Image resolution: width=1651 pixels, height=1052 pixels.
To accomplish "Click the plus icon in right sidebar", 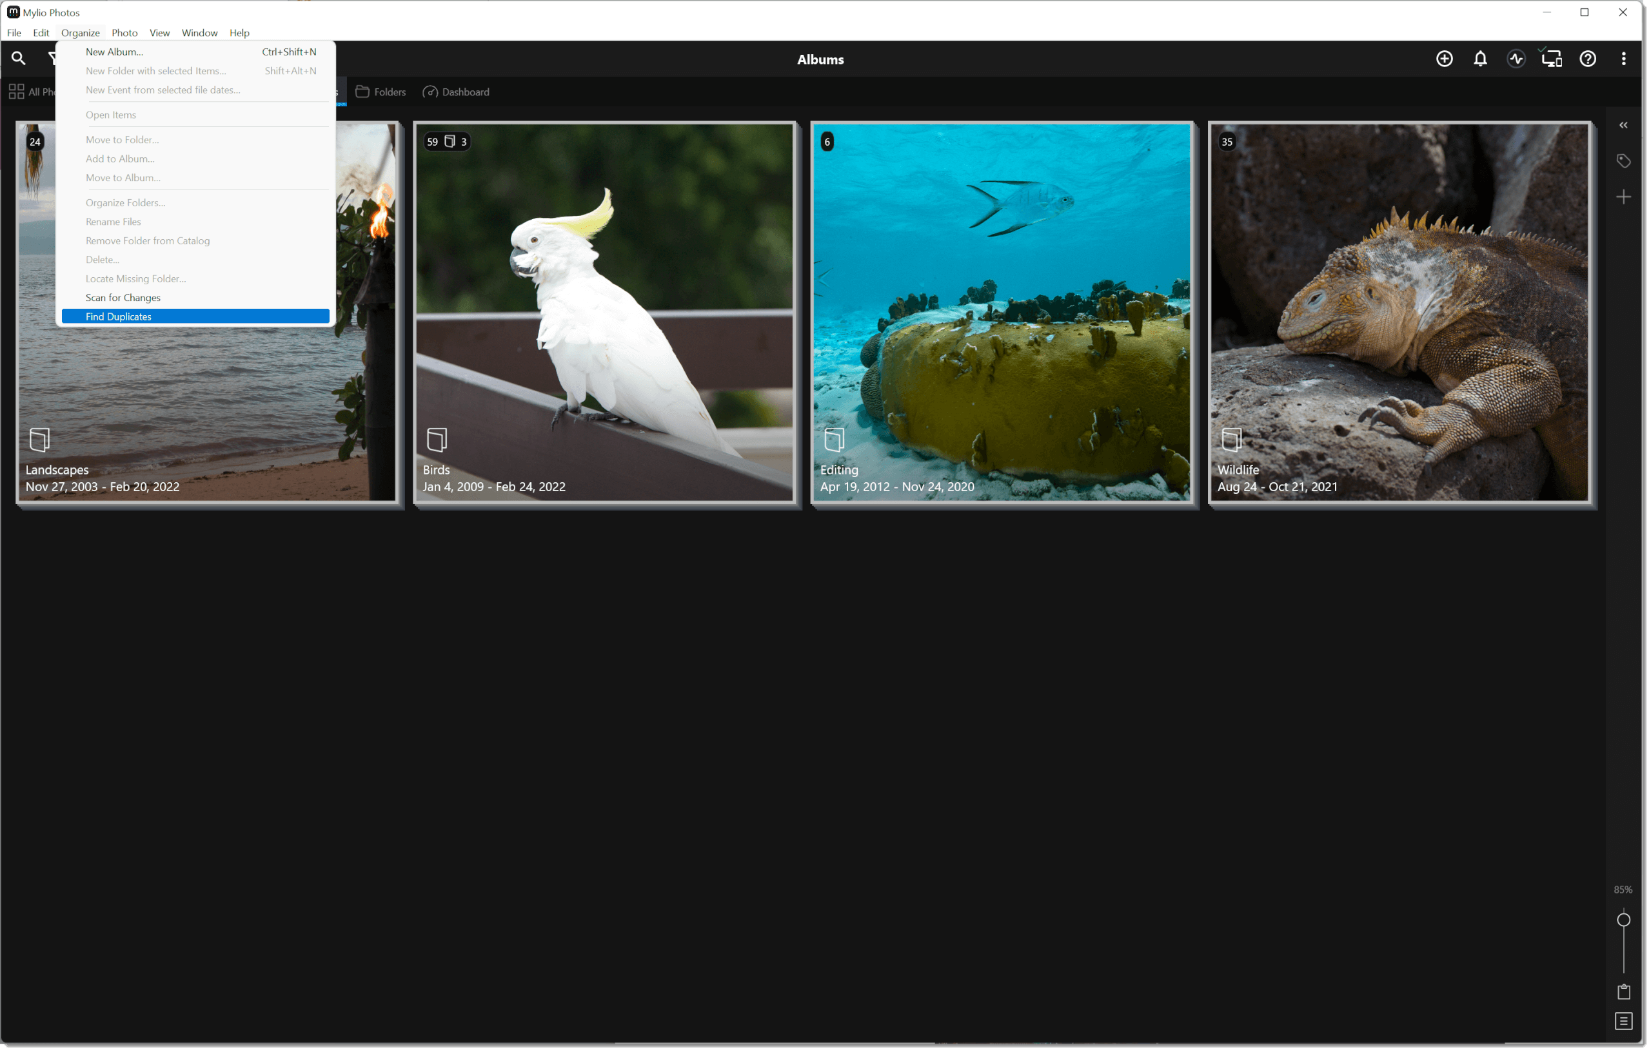I will pyautogui.click(x=1623, y=197).
